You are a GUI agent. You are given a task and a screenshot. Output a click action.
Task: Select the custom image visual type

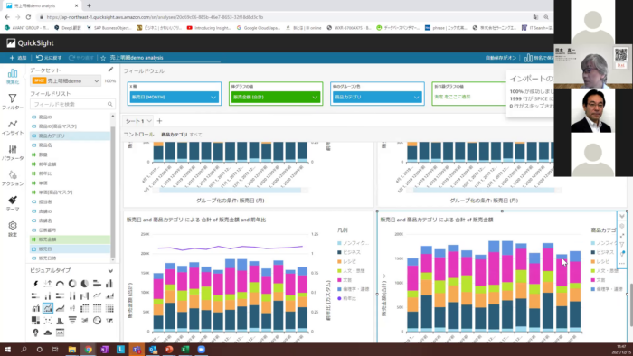pyautogui.click(x=60, y=333)
